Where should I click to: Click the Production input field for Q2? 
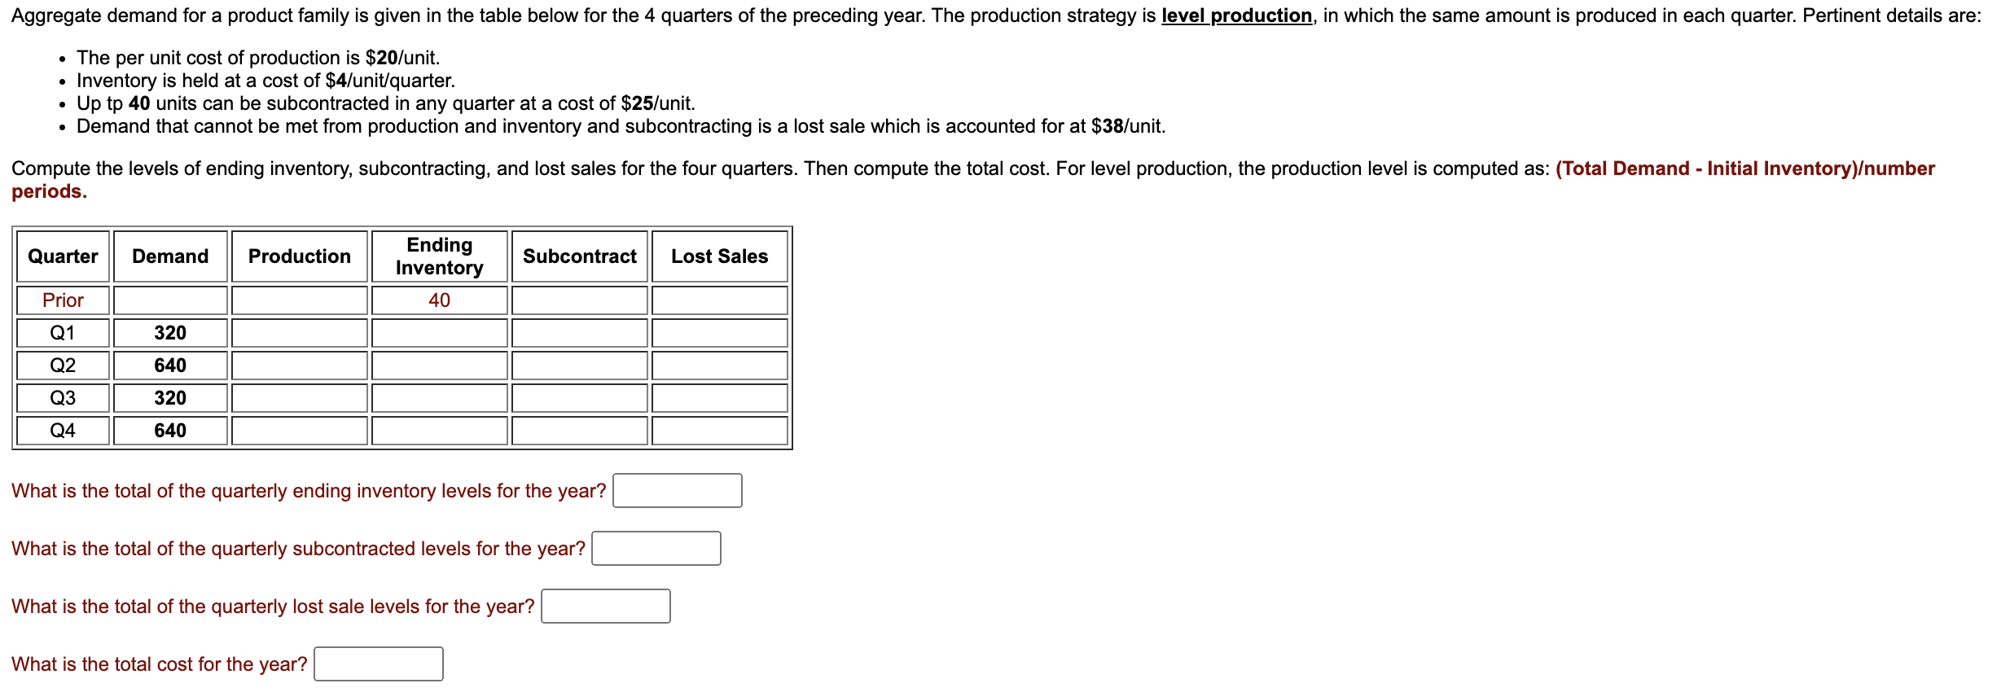tap(300, 365)
